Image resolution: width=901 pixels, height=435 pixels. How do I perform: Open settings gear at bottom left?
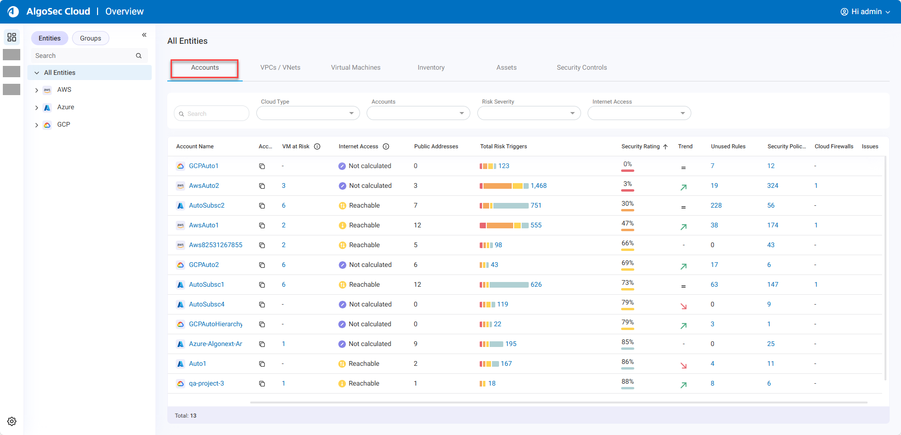coord(12,421)
